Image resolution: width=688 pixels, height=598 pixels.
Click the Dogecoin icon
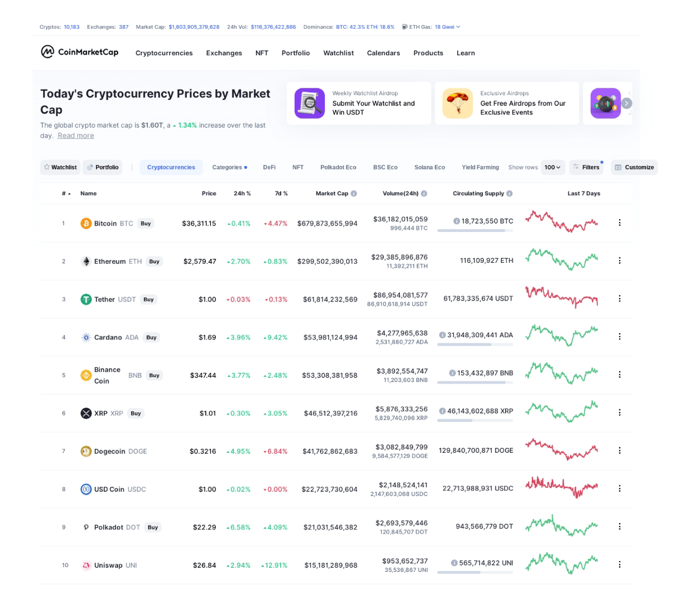(x=86, y=451)
